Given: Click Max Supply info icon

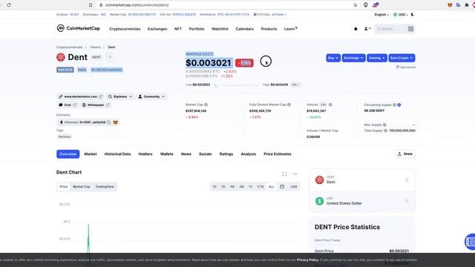Looking at the screenshot, I should [384, 125].
